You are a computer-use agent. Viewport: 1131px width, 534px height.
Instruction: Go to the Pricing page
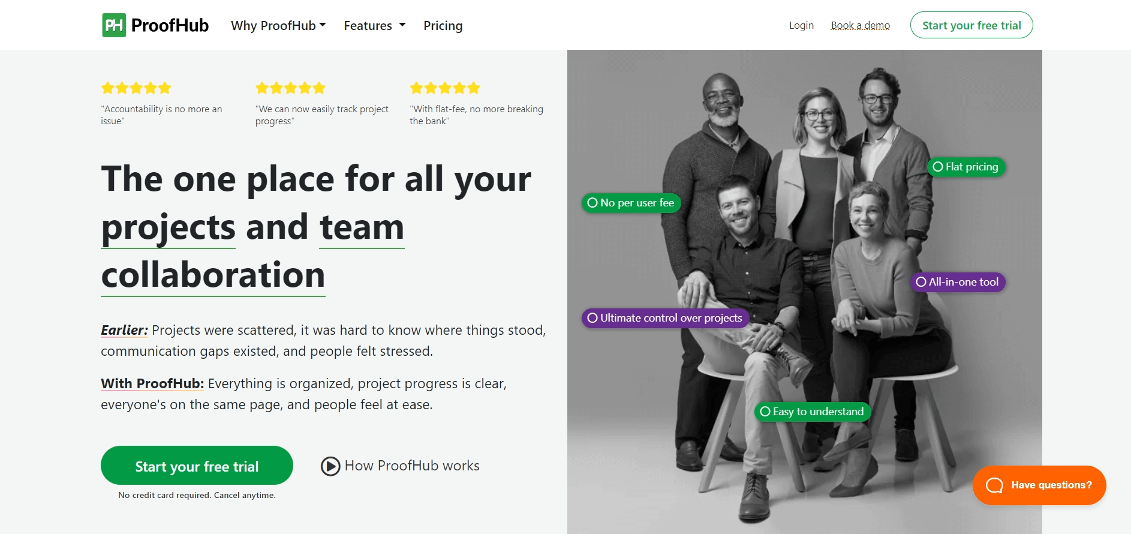[x=443, y=25]
